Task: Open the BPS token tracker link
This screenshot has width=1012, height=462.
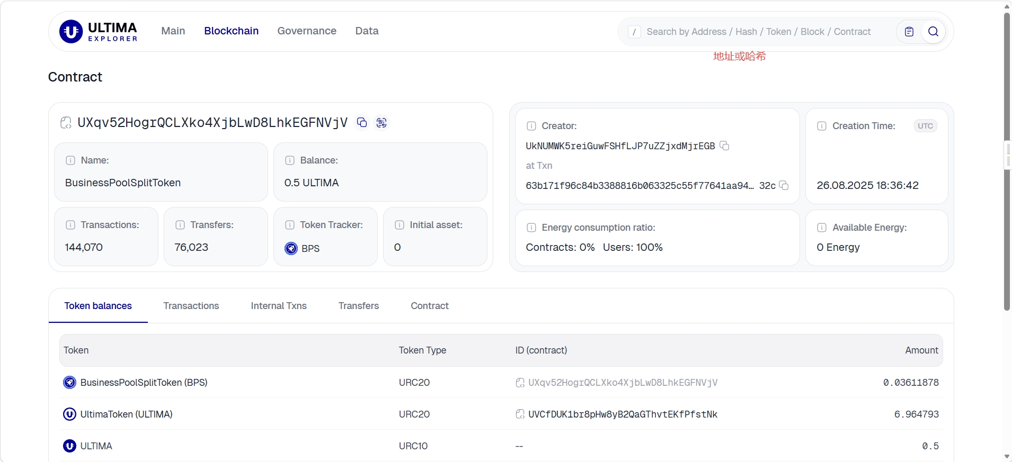Action: [x=310, y=249]
